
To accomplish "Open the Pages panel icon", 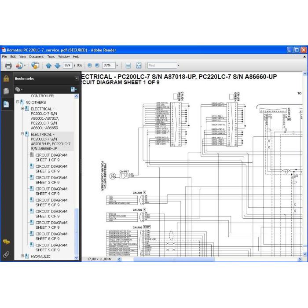I will [6, 91].
